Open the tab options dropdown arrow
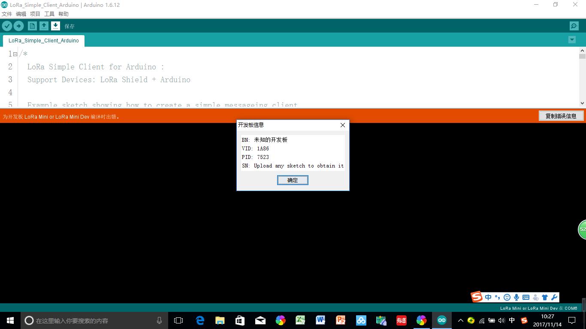This screenshot has width=586, height=329. 572,40
